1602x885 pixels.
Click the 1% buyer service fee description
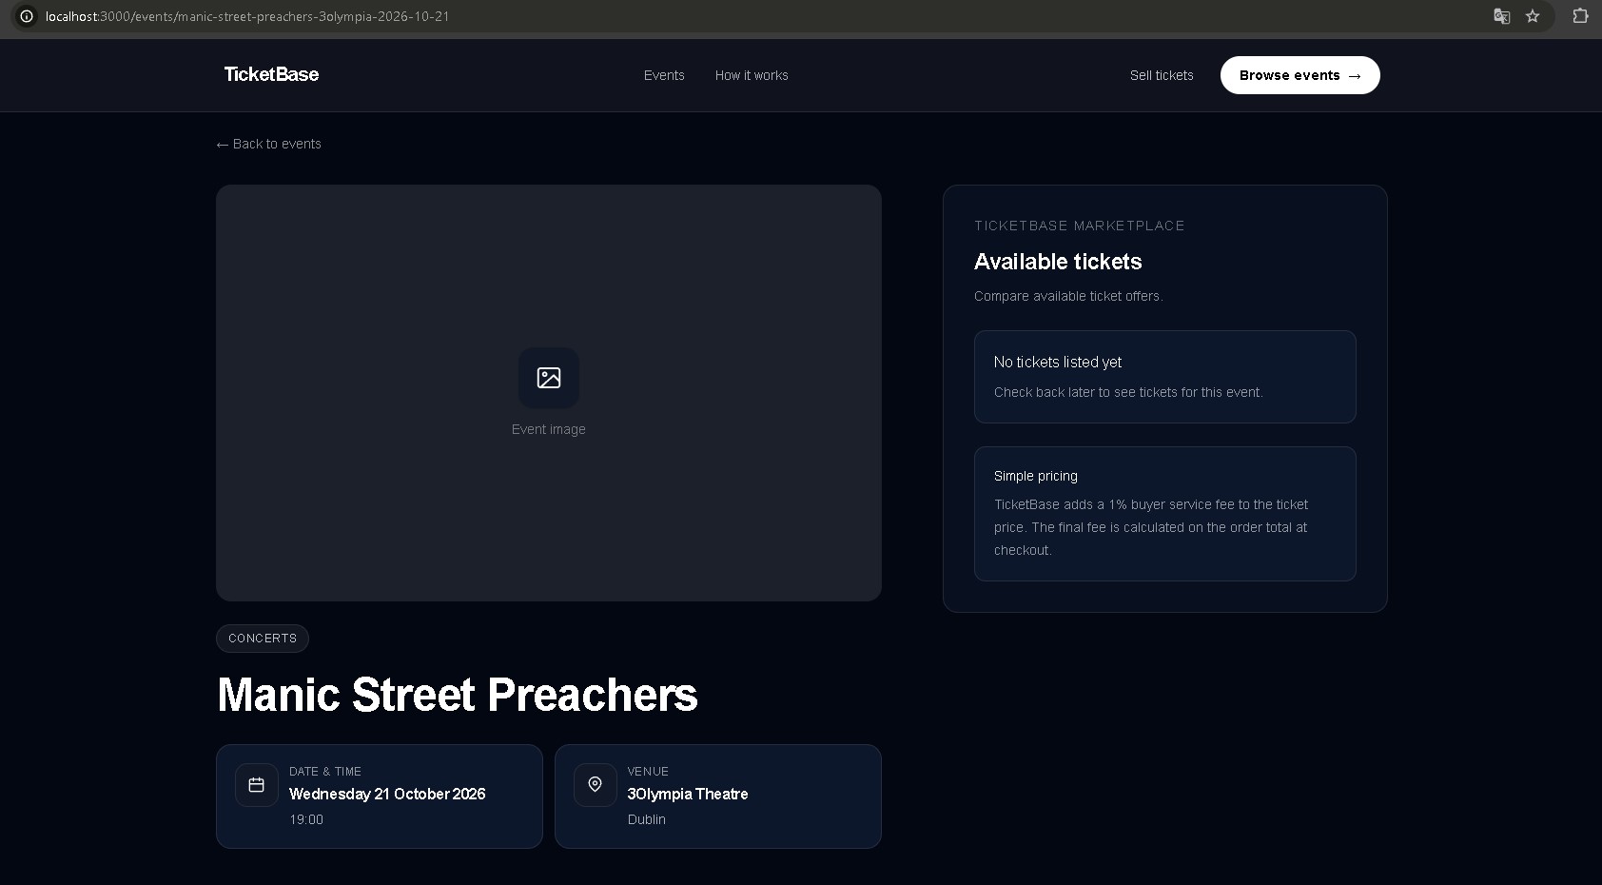1151,527
